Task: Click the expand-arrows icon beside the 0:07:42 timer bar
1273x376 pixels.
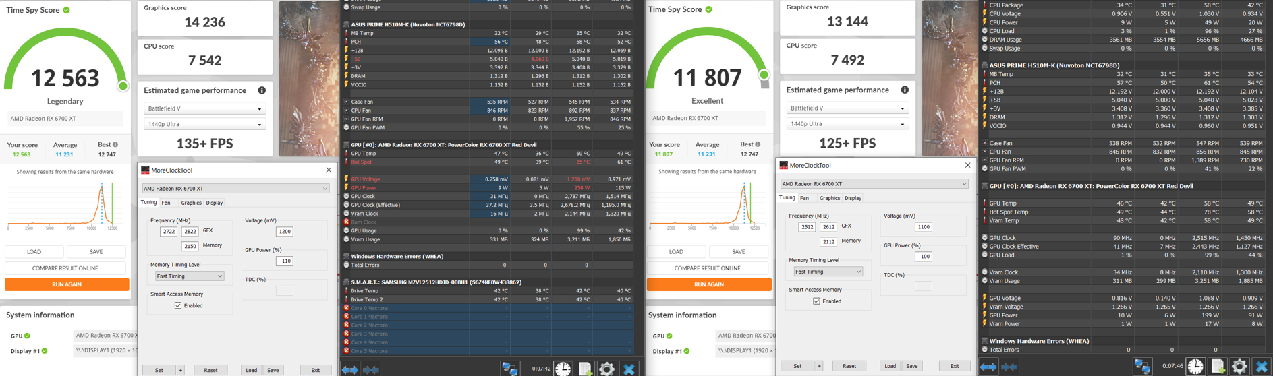Action: click(349, 369)
